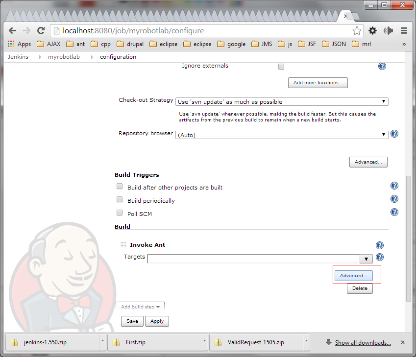Show help for Invoke Ant step
Viewport: 416px width, 357px height.
coord(380,245)
